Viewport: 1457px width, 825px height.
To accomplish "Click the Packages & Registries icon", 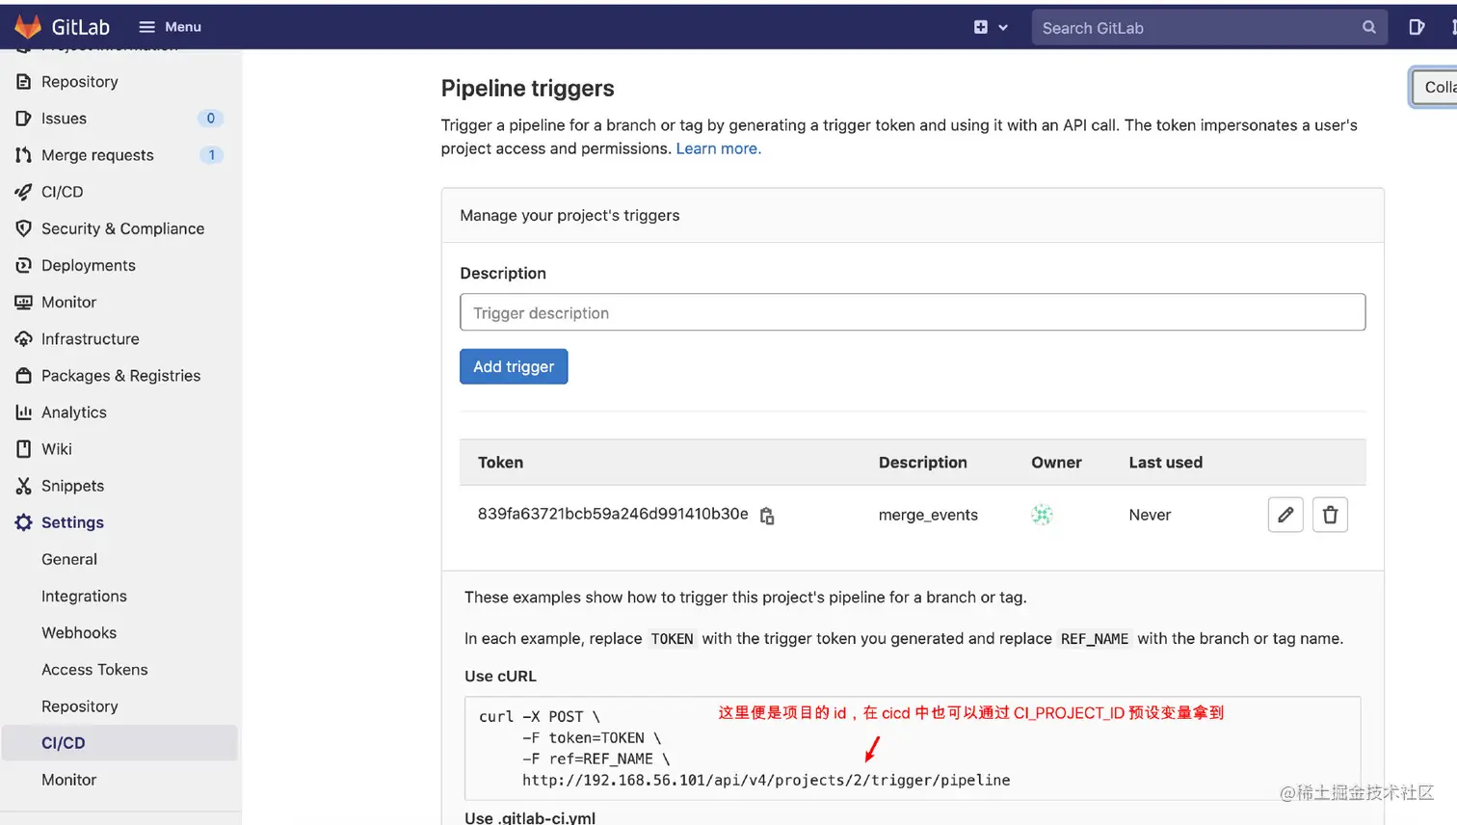I will pos(24,376).
